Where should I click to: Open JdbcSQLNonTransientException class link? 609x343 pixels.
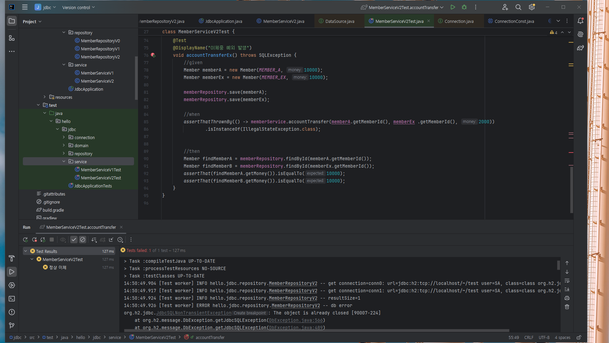194,313
